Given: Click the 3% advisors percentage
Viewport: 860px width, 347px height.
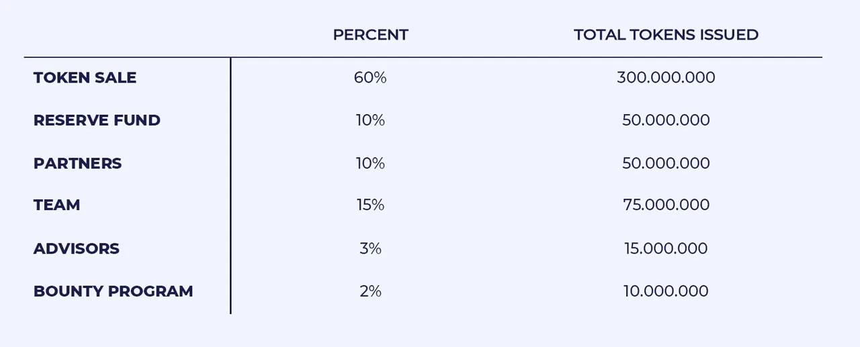Looking at the screenshot, I should pos(370,248).
